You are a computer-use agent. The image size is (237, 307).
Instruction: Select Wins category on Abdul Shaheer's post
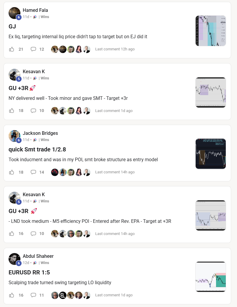(45, 263)
